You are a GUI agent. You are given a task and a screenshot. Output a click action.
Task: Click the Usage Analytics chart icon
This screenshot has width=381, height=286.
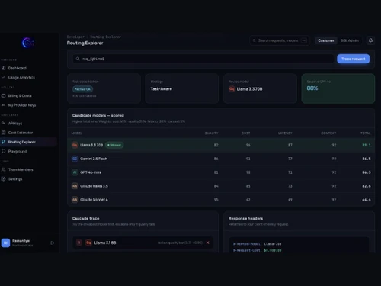[x=3, y=77]
